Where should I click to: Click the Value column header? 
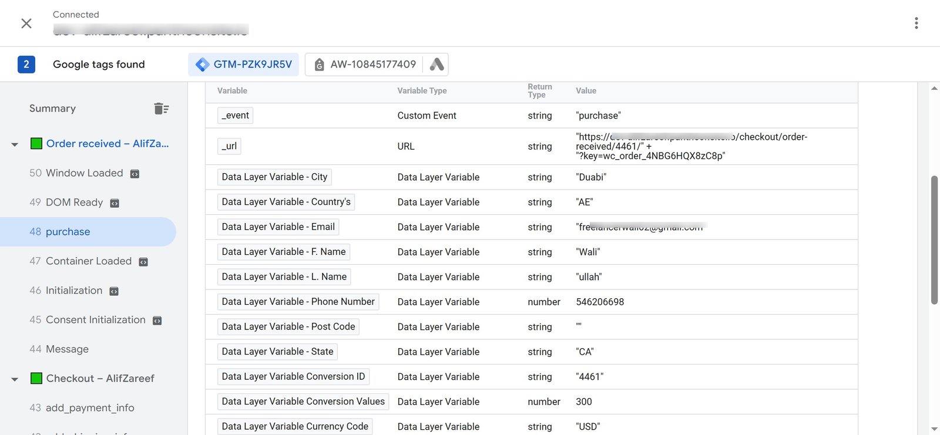pos(586,91)
